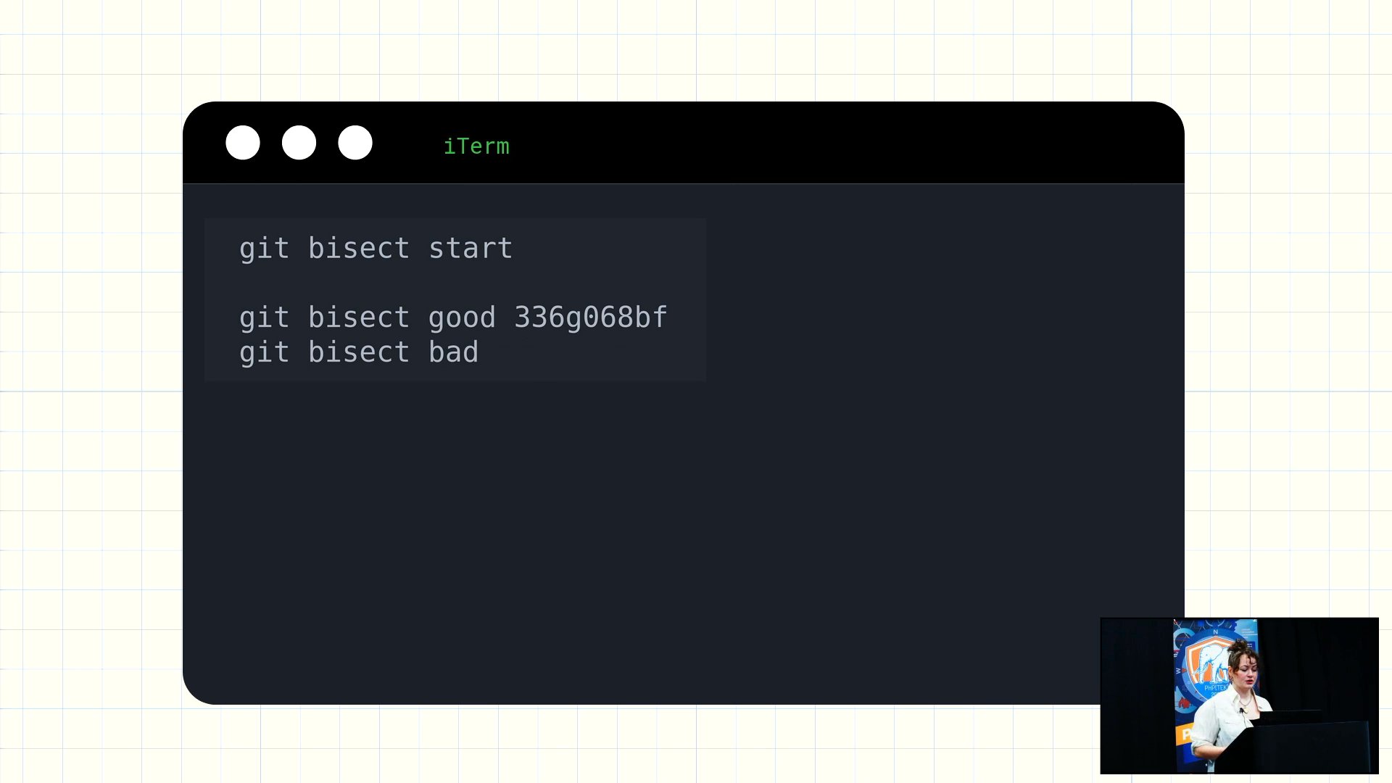The height and width of the screenshot is (783, 1392).
Task: Click the word "start" in the first command
Action: [471, 249]
